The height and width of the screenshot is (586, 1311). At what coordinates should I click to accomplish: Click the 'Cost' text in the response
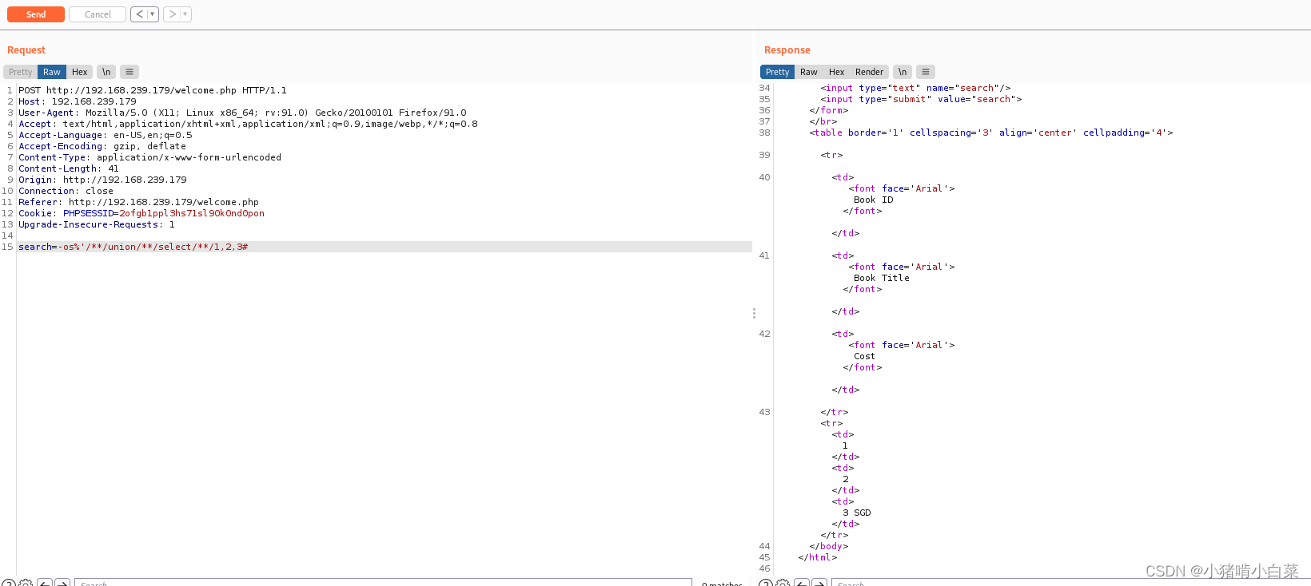864,356
